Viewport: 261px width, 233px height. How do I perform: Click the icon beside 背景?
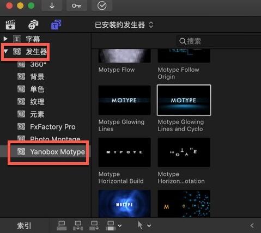coord(21,77)
